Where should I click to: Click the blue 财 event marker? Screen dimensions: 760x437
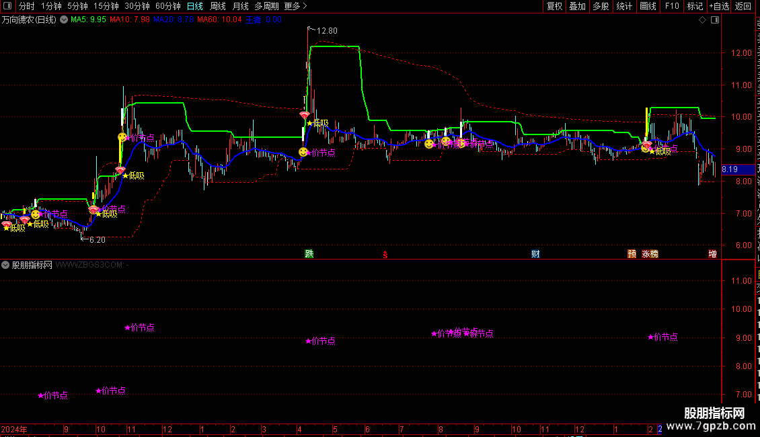click(x=535, y=253)
